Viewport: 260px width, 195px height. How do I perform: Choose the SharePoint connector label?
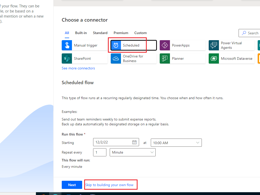[x=82, y=58]
